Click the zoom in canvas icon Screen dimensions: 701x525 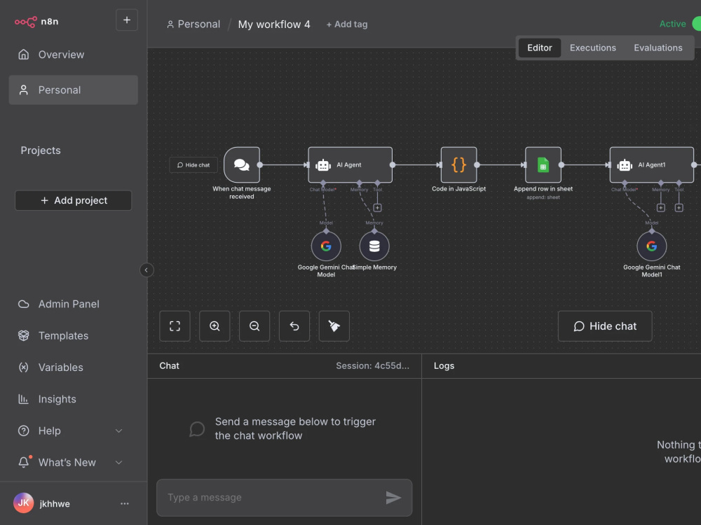215,326
